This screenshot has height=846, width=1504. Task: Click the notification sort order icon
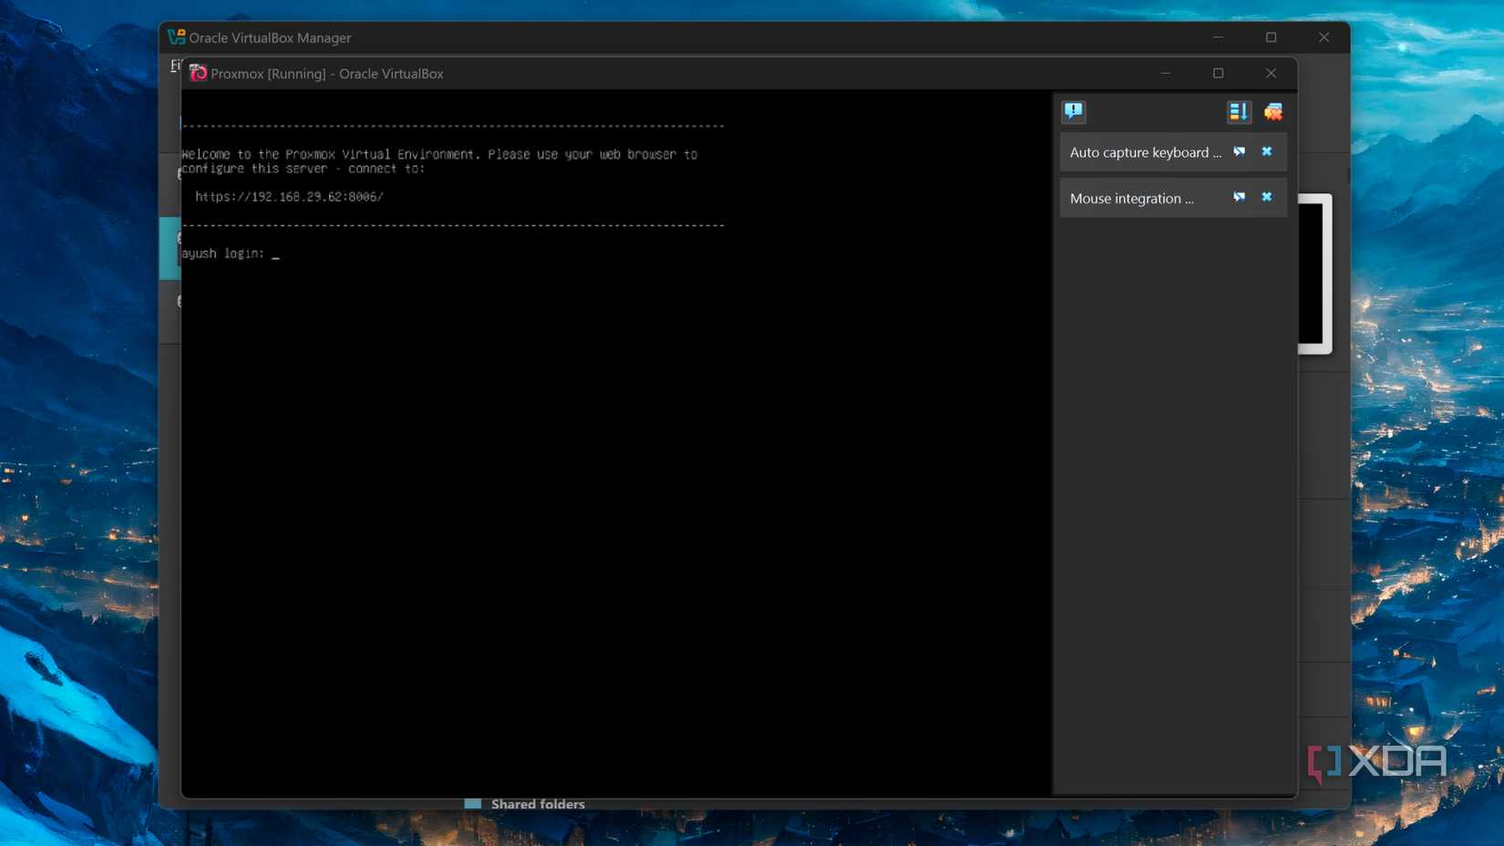coord(1238,111)
